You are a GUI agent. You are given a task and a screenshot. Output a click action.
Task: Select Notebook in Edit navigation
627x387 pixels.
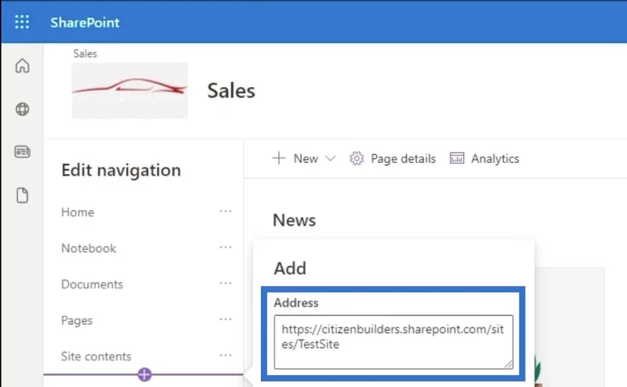coord(89,248)
